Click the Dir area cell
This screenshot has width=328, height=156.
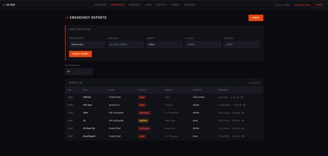[84, 121]
